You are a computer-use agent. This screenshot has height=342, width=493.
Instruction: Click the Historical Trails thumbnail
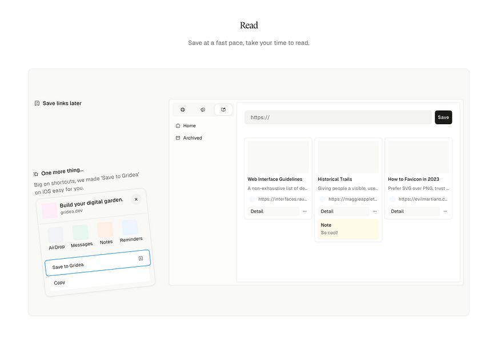click(348, 157)
